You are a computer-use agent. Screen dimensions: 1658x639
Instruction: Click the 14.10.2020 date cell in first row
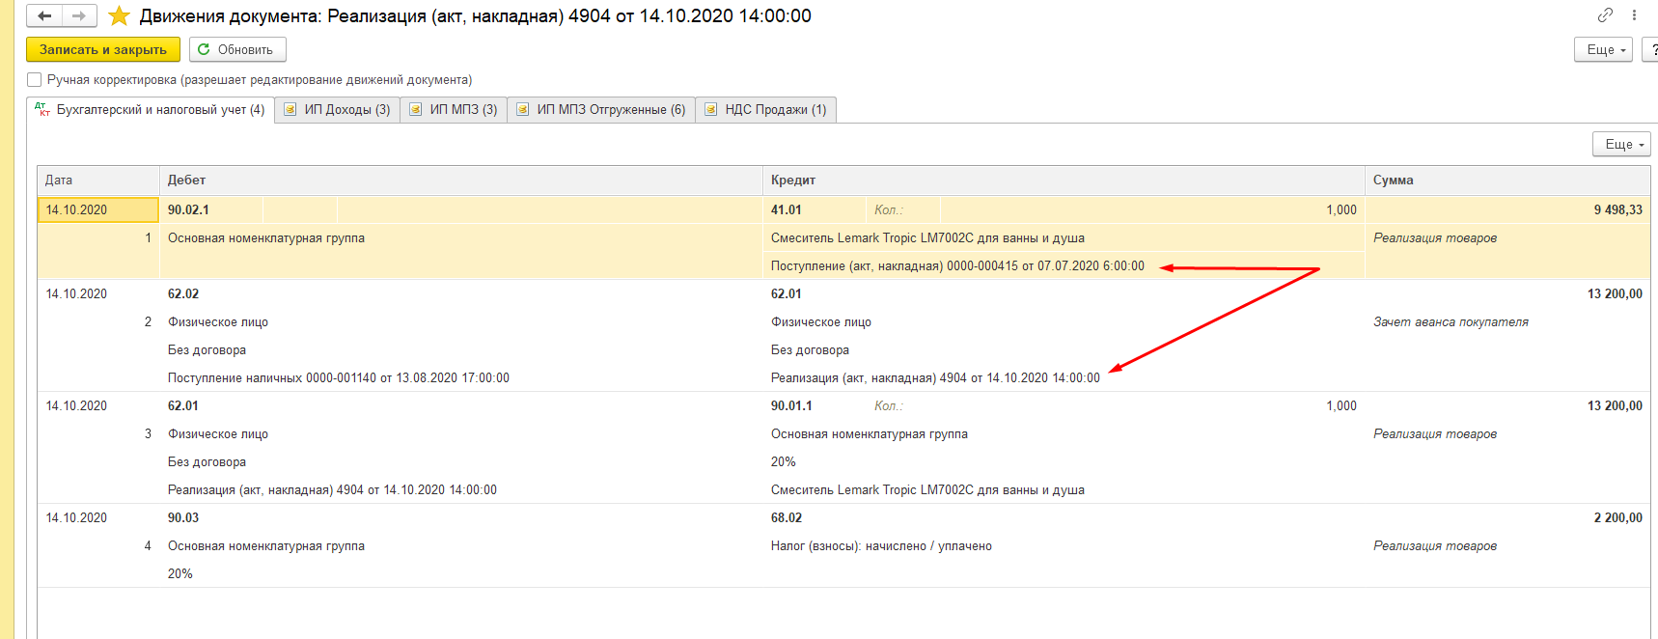pos(77,210)
